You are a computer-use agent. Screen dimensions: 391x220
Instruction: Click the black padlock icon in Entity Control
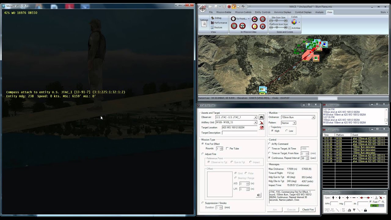365,210
